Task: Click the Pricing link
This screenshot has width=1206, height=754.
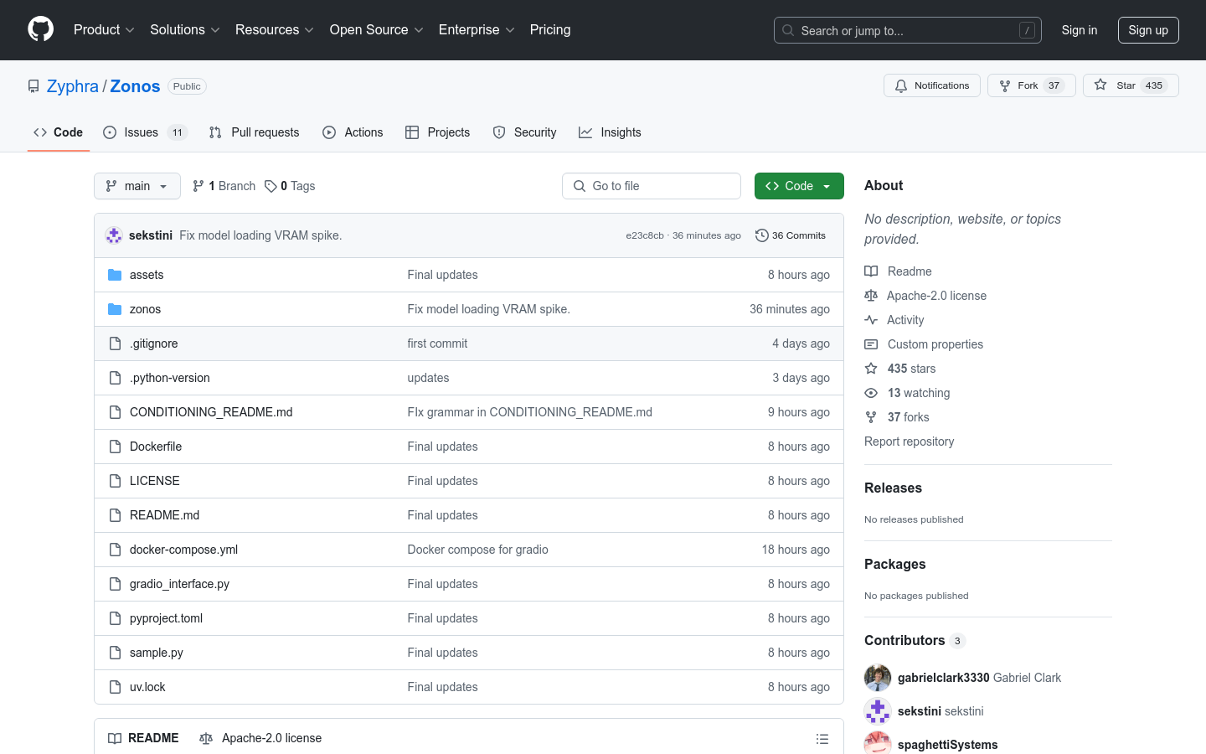Action: [x=550, y=29]
